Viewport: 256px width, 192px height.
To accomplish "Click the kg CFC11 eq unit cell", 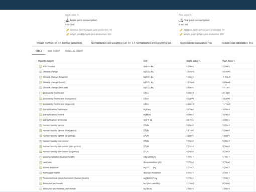I will coord(149,168).
